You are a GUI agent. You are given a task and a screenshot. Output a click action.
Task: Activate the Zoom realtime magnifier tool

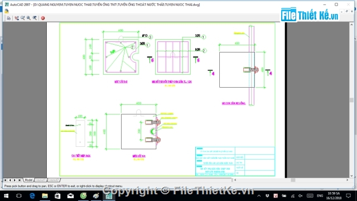pyautogui.click(x=23, y=18)
